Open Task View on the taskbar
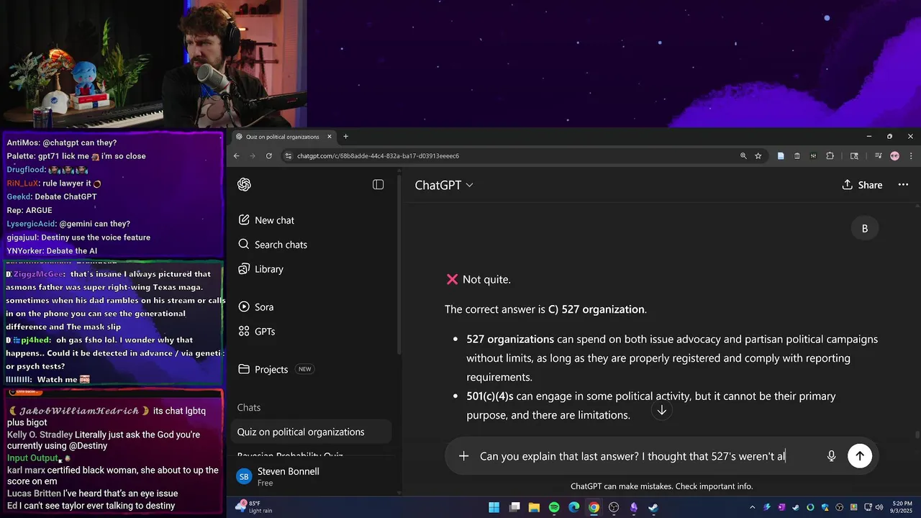The image size is (921, 518). (x=514, y=507)
